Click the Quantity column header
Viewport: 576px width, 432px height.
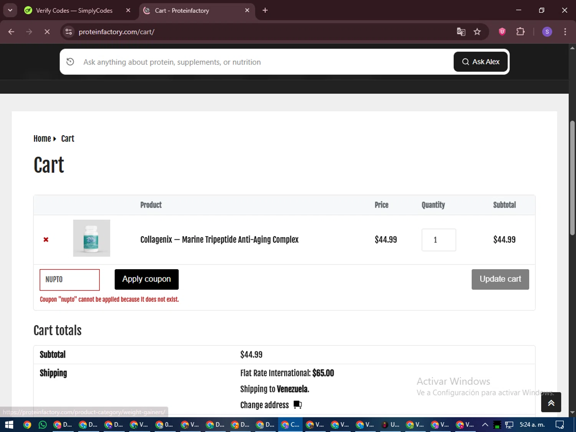tap(433, 205)
